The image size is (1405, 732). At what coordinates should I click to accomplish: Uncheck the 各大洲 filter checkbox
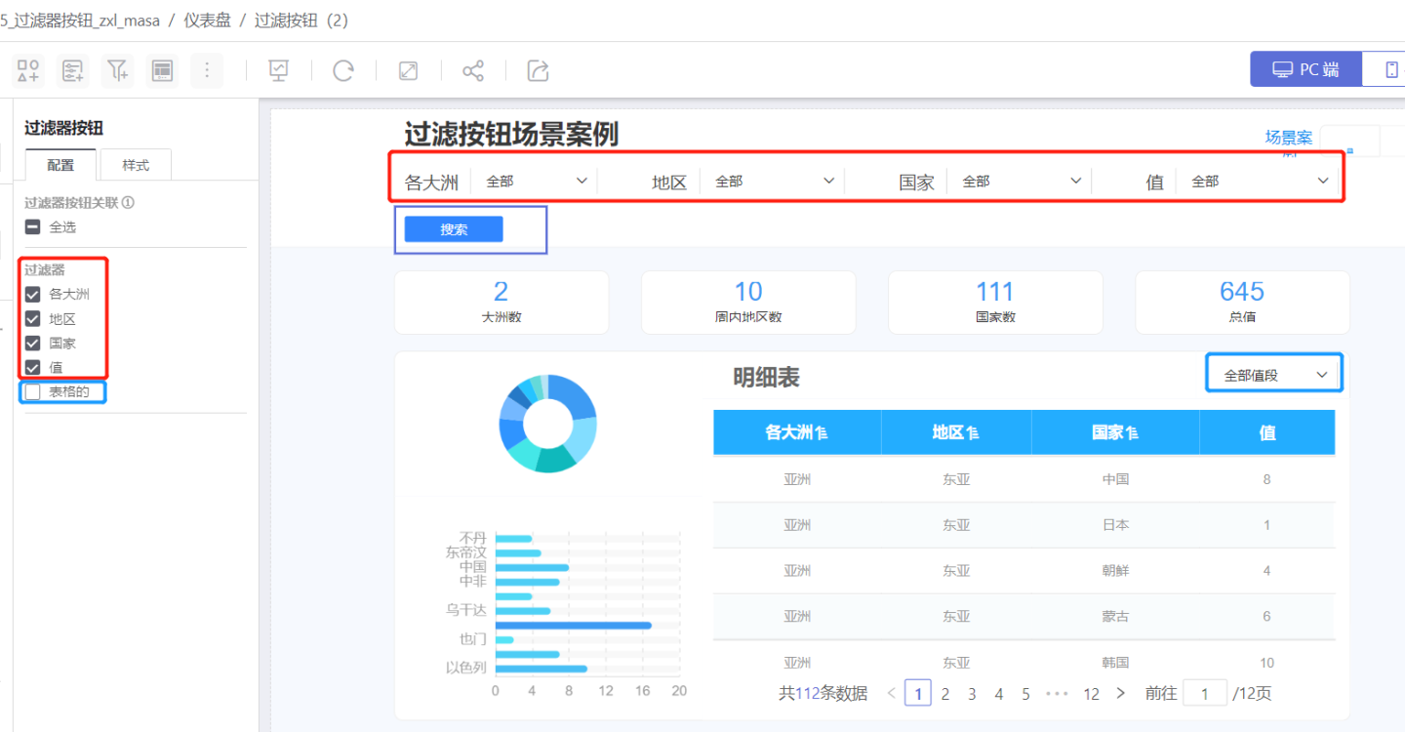[33, 294]
